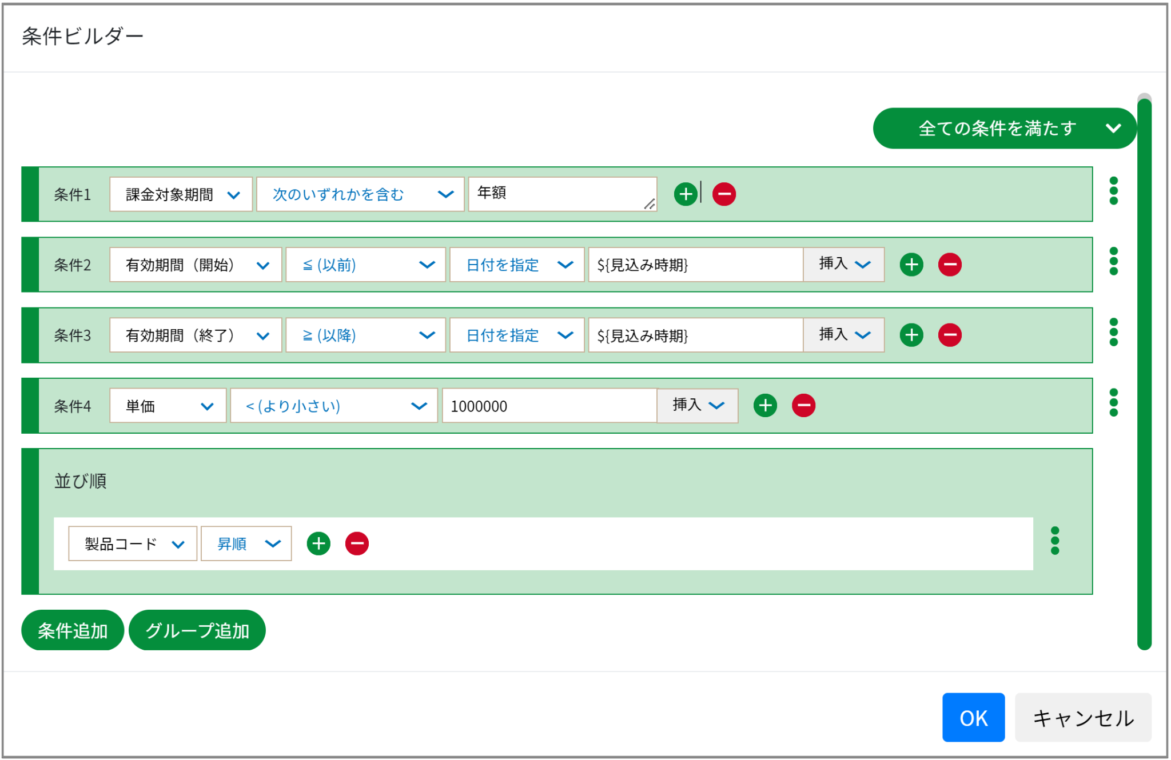Open the 挿入 menu in 条件4

(x=698, y=406)
